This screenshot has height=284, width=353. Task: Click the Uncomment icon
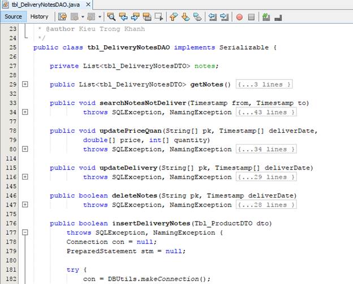278,18
